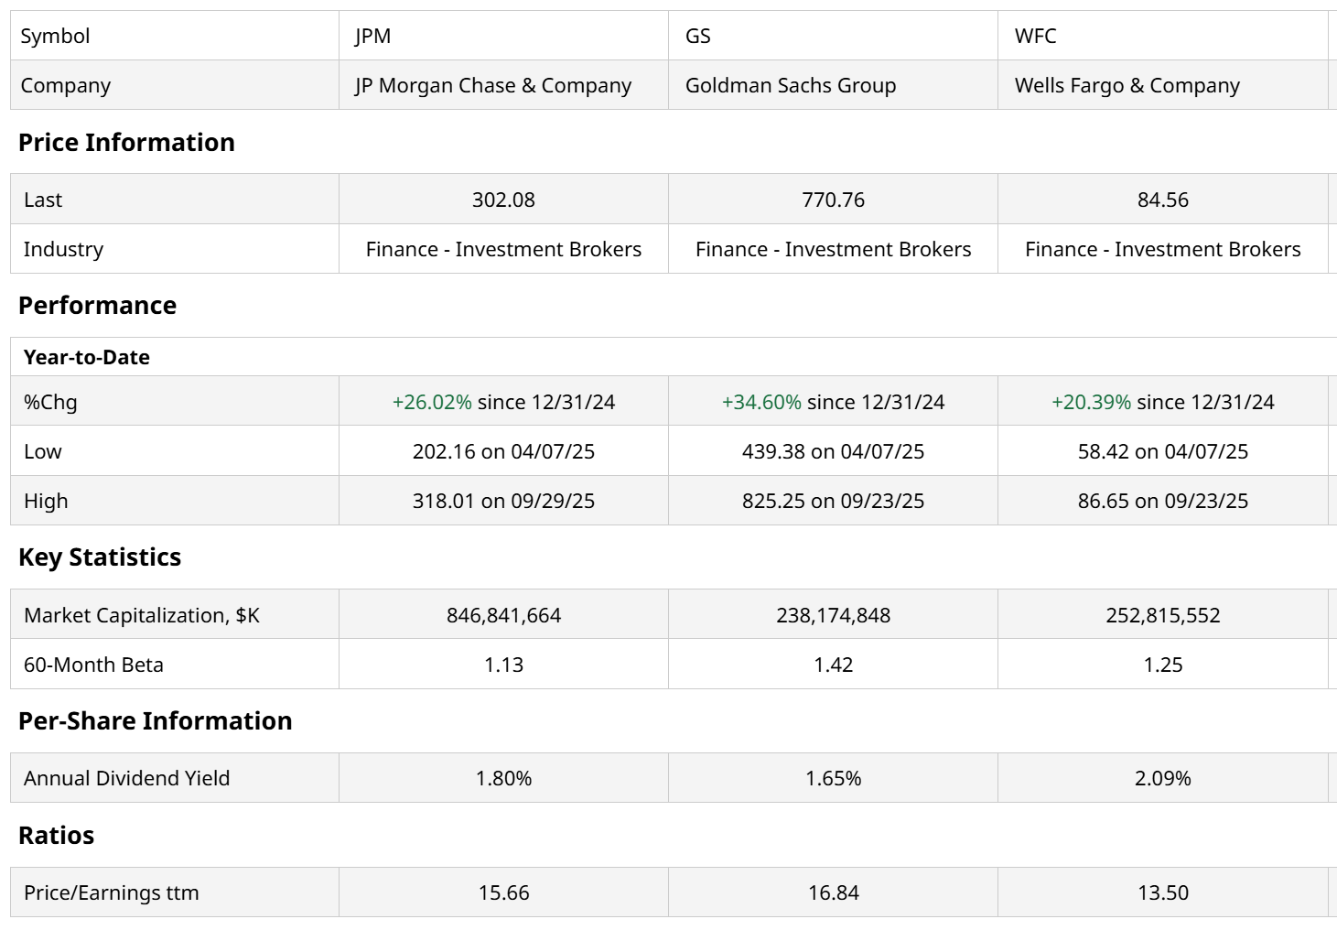
Task: Click the Year-to-Date row header
Action: click(x=87, y=357)
